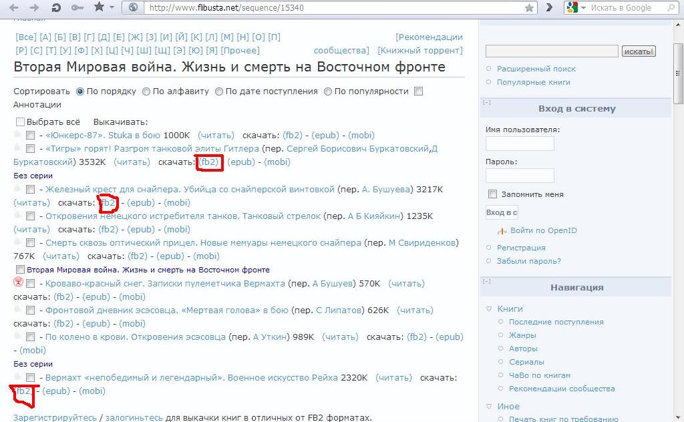The height and width of the screenshot is (422, 684).
Task: Download mobi of Смерть сквозь оптический прицел
Action: coord(206,256)
